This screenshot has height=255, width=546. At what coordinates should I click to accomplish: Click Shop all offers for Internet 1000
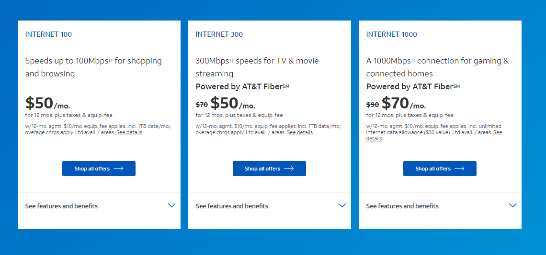440,169
